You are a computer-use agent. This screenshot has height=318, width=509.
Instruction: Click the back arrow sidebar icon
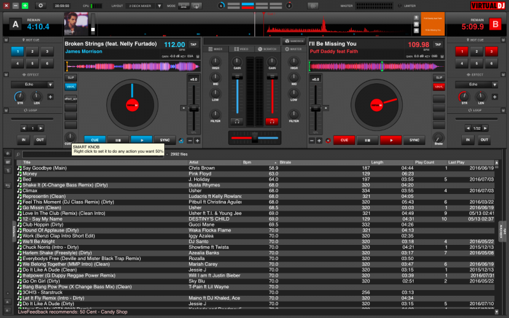8,186
